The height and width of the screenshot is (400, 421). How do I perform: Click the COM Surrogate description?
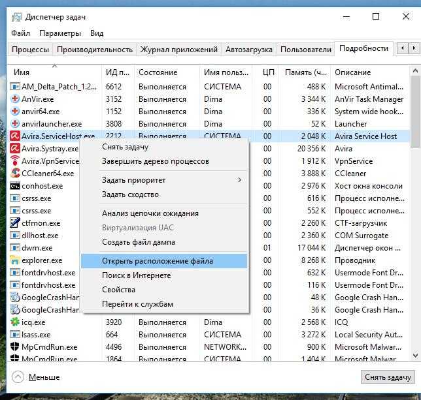coord(362,236)
